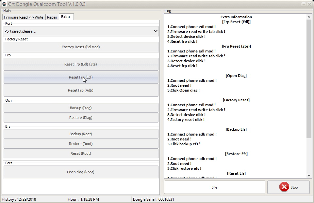Click History date 12/29/2018 in status bar
Viewport: 314px width, 203px height.
[19, 199]
